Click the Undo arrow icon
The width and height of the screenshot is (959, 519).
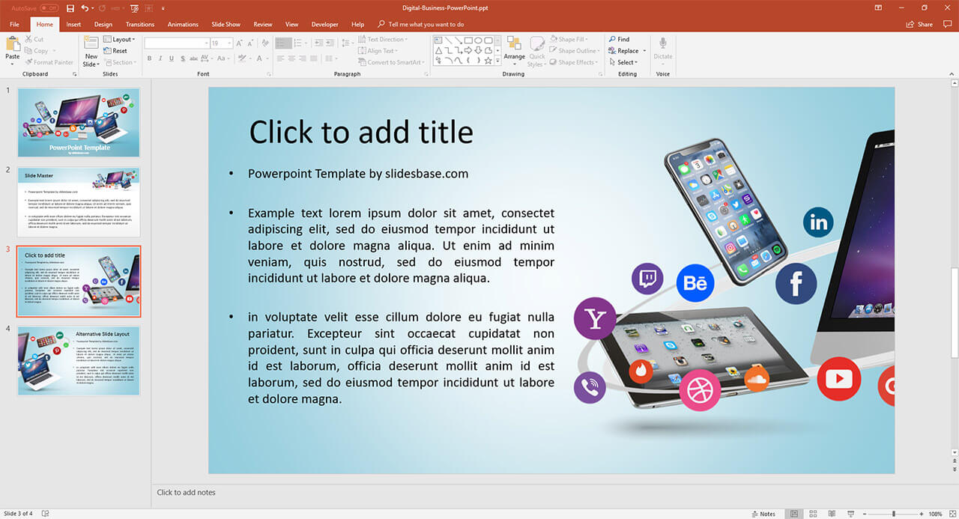(x=84, y=7)
